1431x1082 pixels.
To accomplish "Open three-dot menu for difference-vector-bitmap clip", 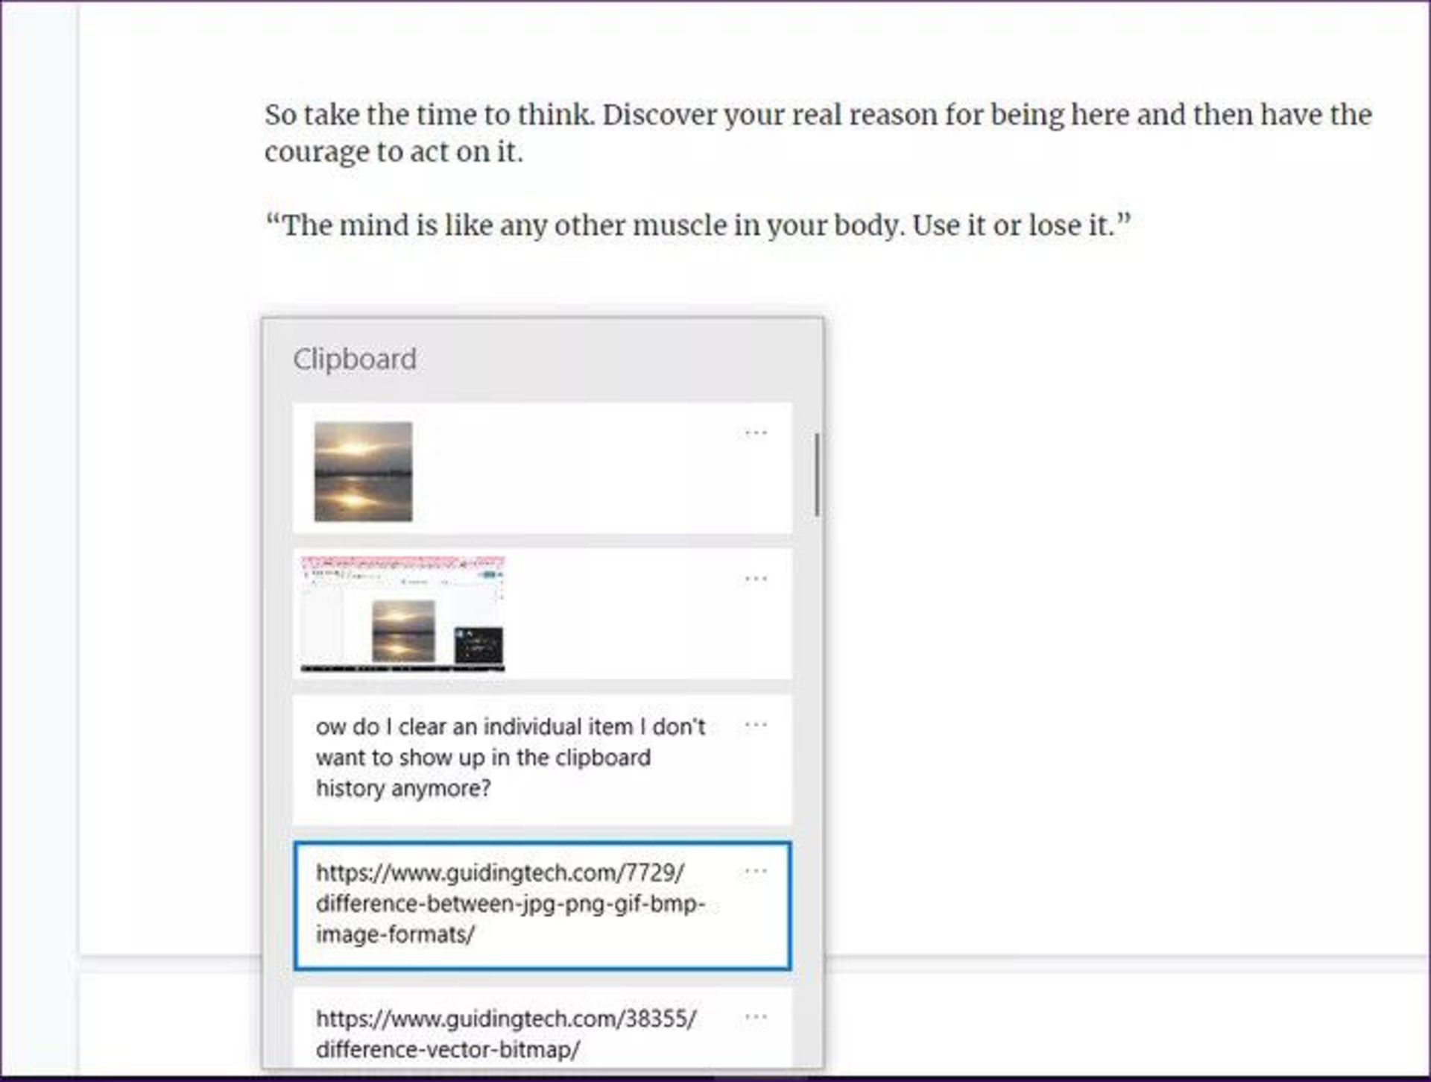I will point(755,1017).
